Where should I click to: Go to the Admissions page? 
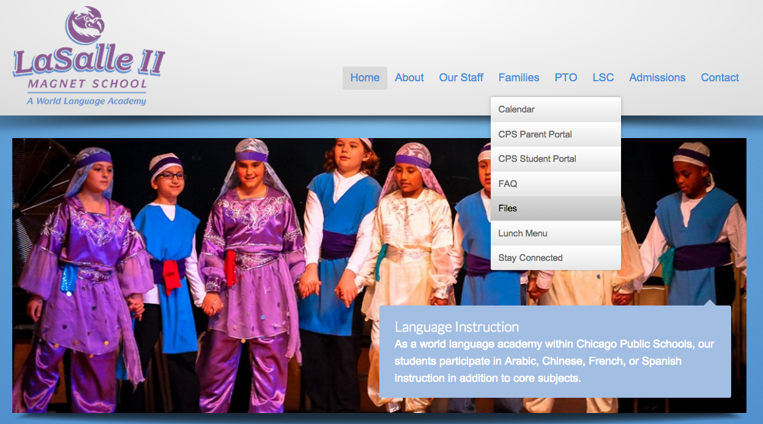pyautogui.click(x=657, y=78)
